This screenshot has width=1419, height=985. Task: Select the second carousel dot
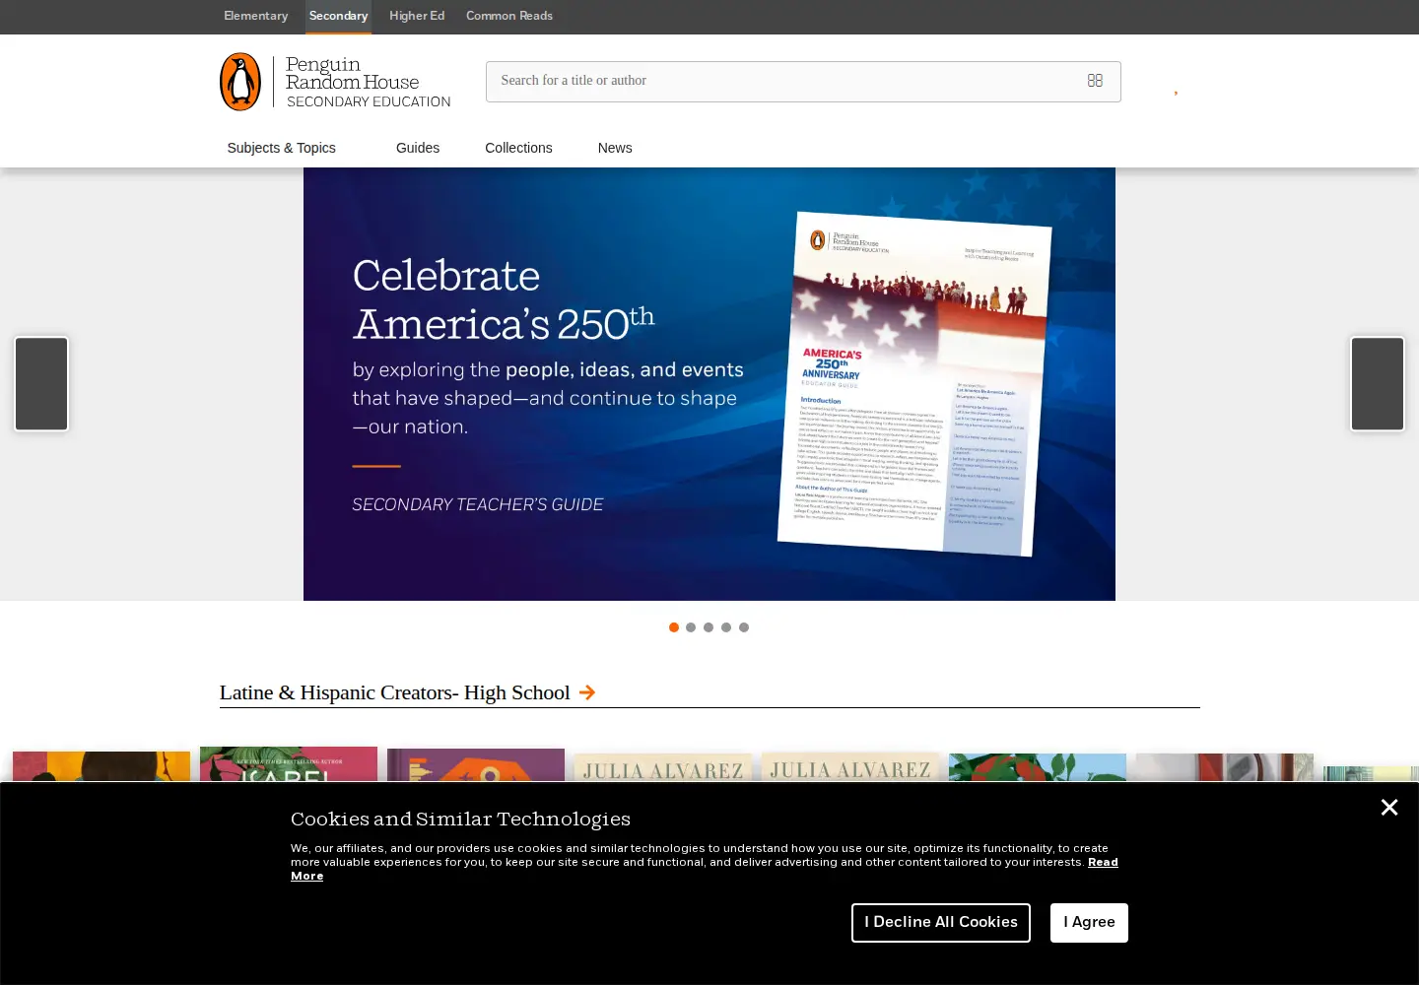pos(691,627)
